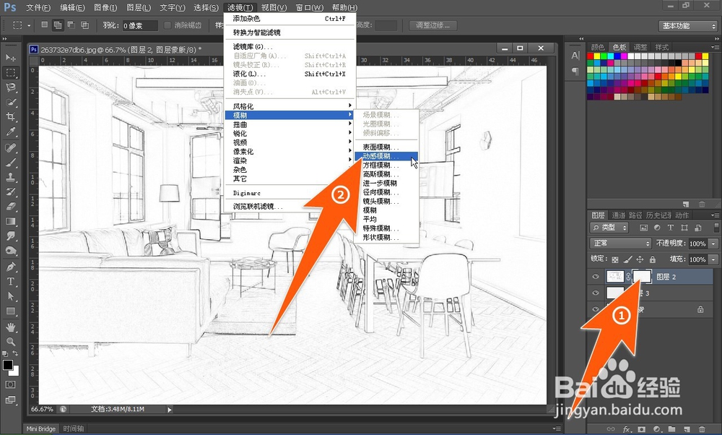722x435 pixels.
Task: Open the 填充 fill dropdown arrow
Action: click(714, 259)
